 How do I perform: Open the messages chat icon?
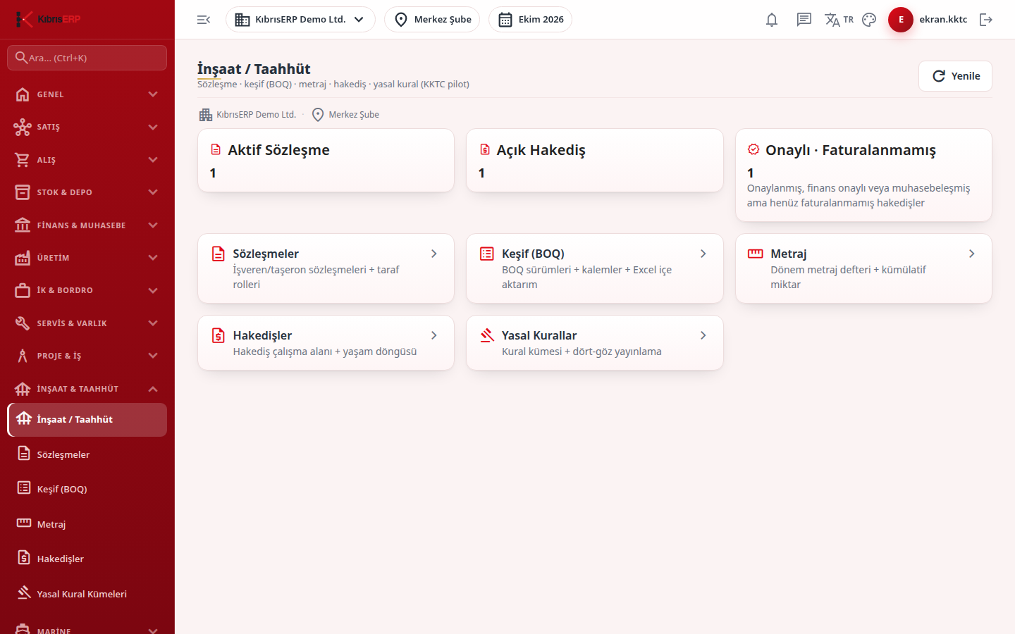pos(804,20)
